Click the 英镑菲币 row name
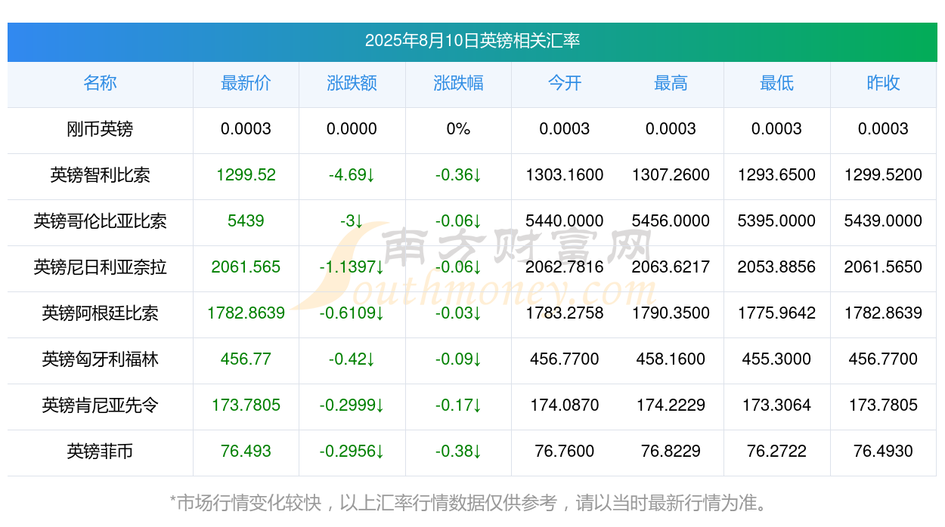 pyautogui.click(x=101, y=451)
